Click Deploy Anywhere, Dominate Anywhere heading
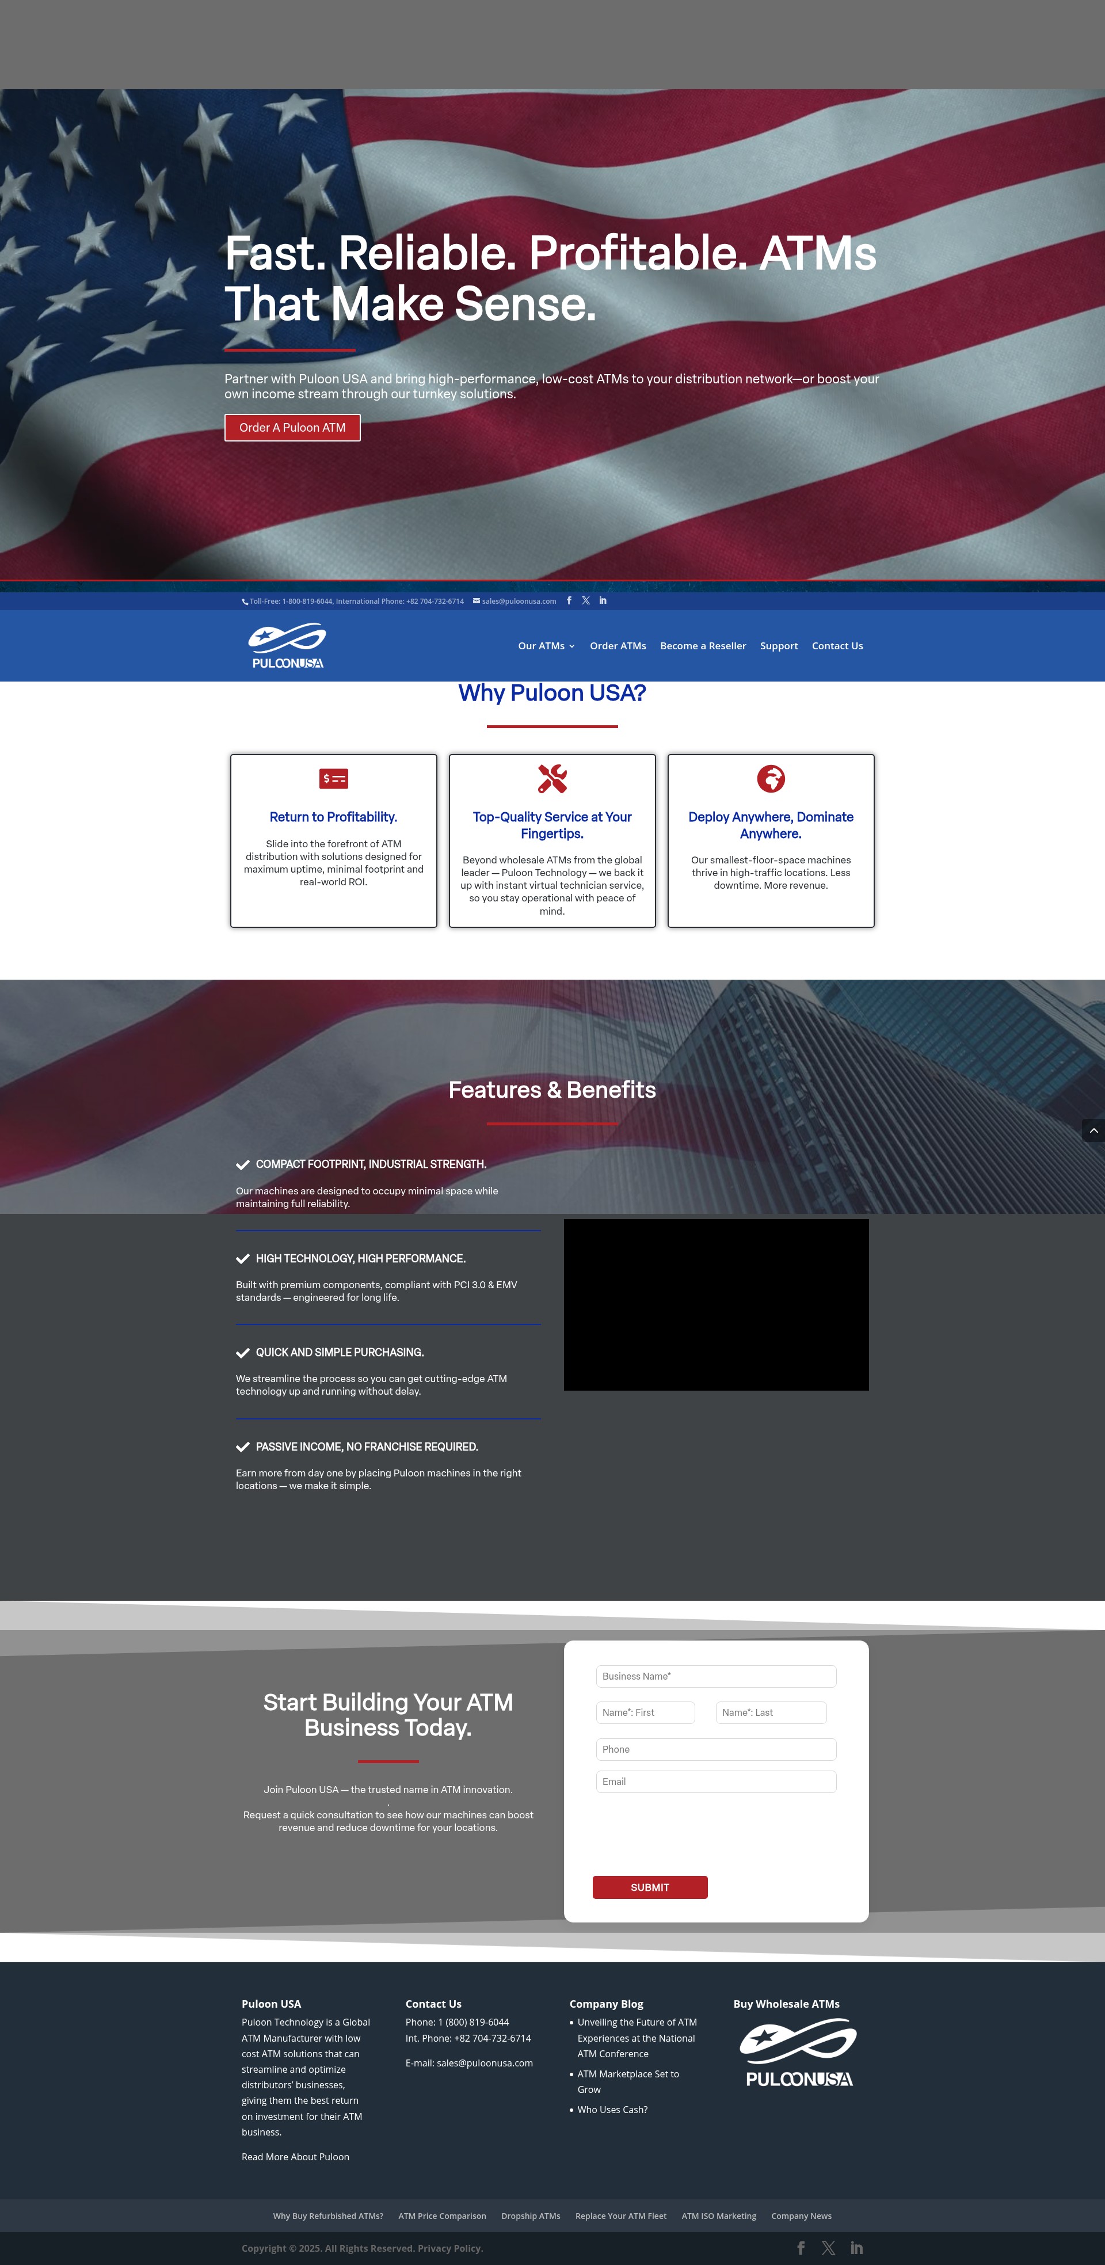This screenshot has height=2265, width=1105. 771,825
